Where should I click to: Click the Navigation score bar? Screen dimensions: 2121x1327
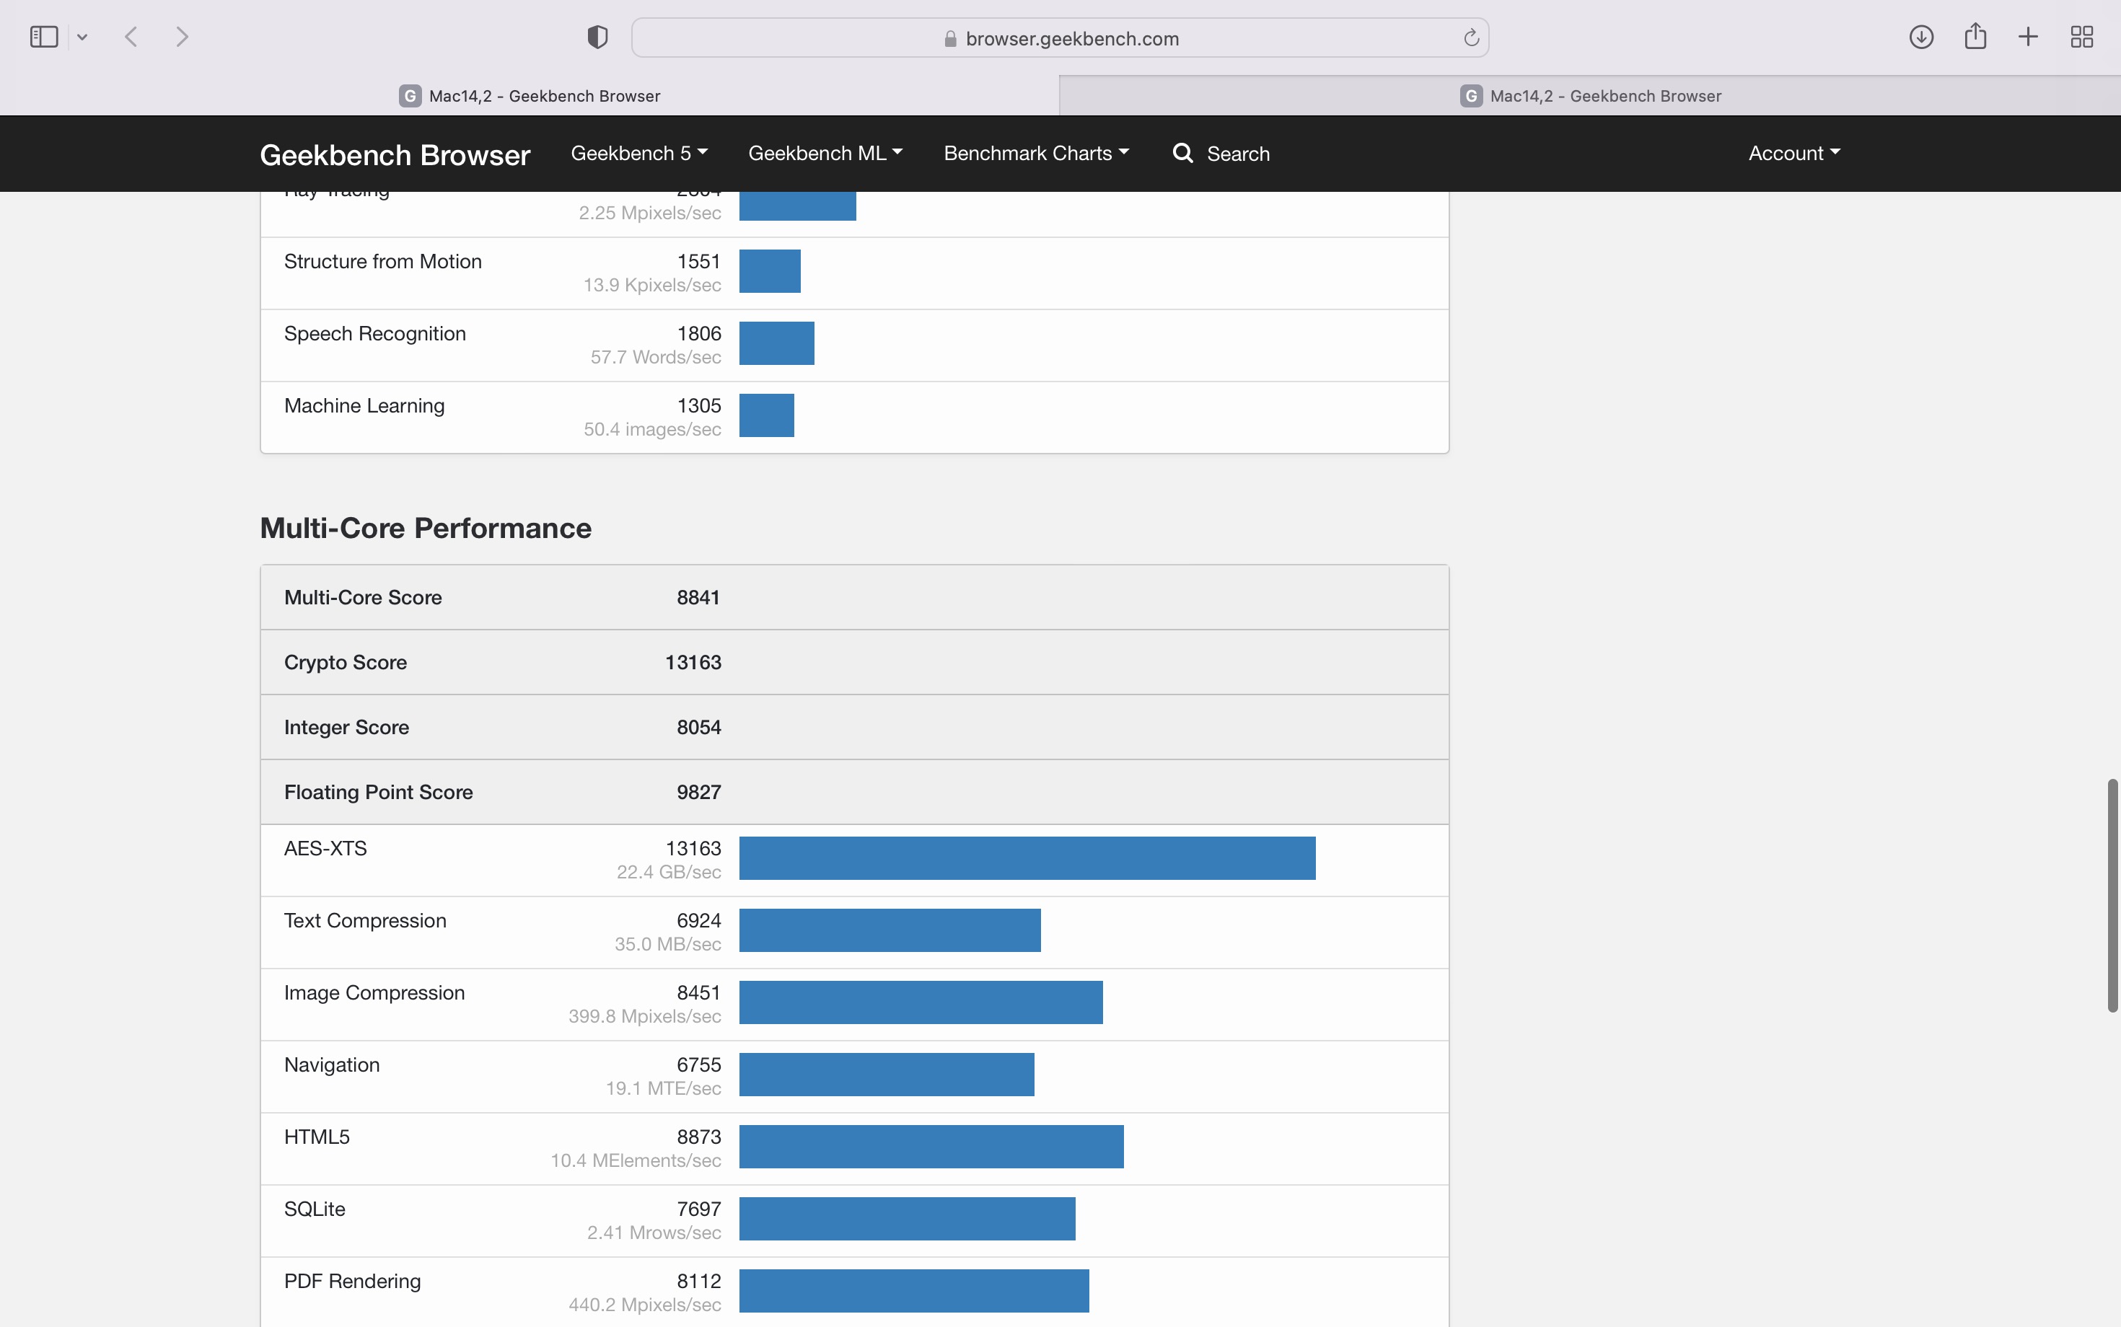coord(887,1075)
